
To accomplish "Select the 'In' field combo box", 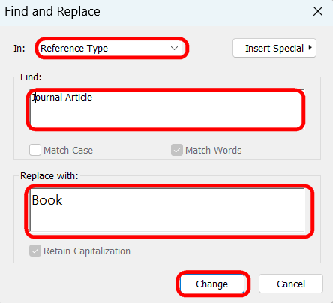I will 110,48.
